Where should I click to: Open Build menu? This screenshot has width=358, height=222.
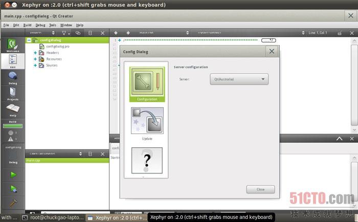(x=27, y=25)
